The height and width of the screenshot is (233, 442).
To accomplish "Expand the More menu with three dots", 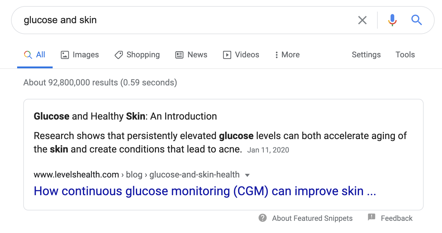I will 276,55.
